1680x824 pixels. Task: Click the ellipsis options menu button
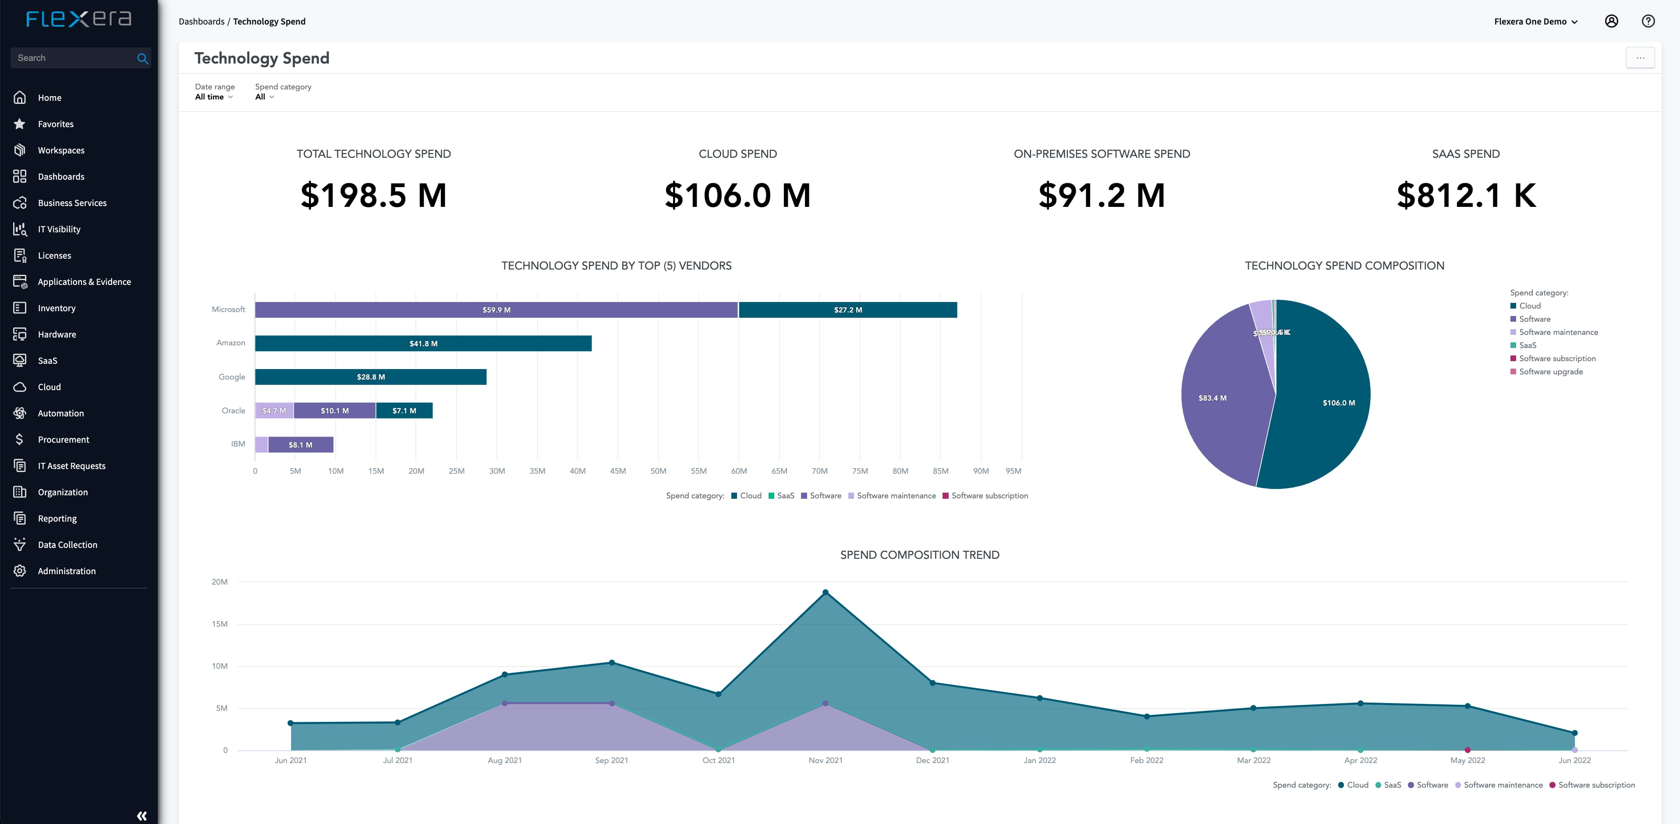1639,57
